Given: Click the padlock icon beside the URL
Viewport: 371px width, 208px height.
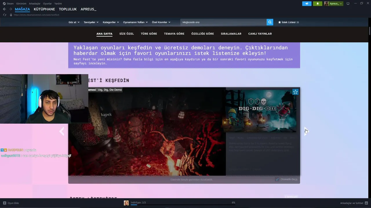Looking at the screenshot, I should (x=11, y=15).
